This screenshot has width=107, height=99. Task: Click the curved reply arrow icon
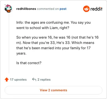coord(34,79)
